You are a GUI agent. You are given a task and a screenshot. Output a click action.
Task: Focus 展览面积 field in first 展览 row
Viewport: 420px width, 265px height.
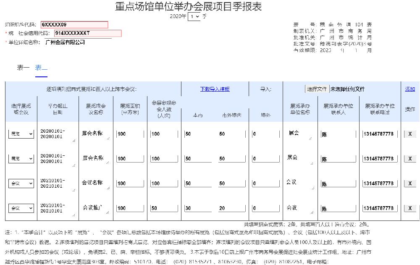[x=130, y=134]
